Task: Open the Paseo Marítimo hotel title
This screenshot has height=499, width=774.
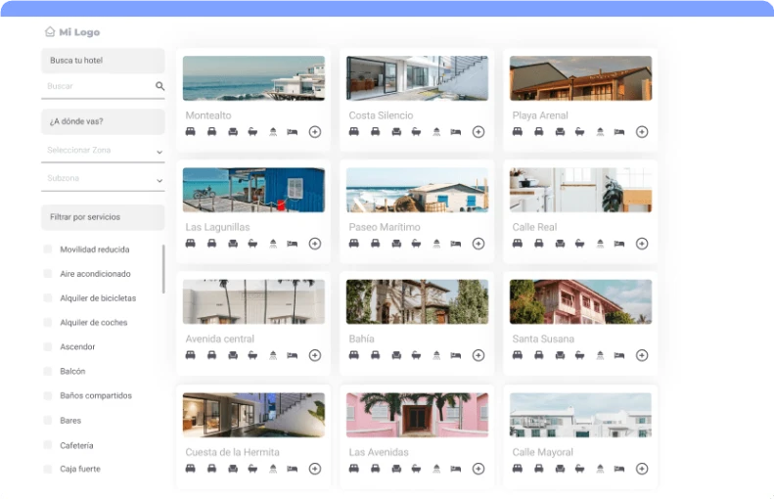Action: click(385, 227)
